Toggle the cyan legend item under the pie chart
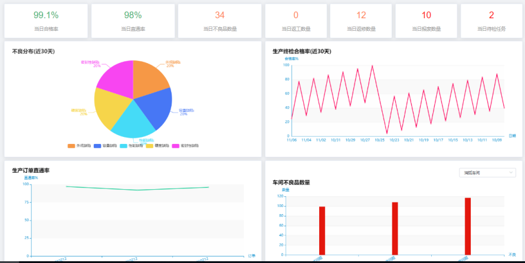Screen dimensions: 525x263 (127, 145)
